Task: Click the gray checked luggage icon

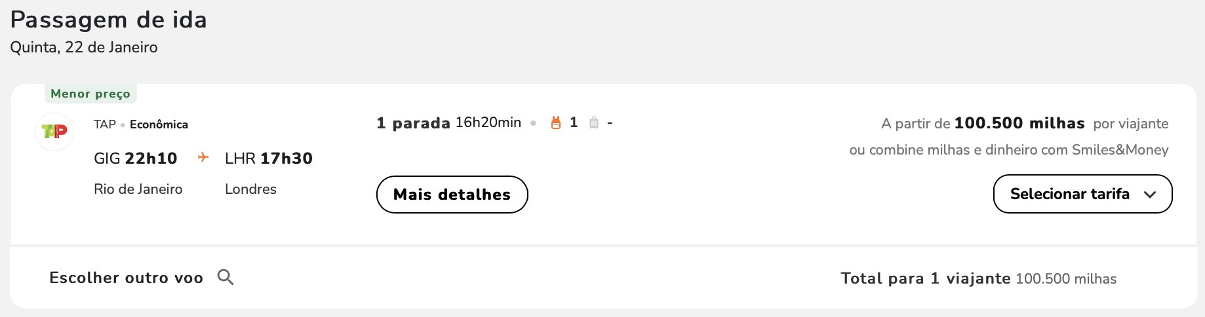Action: [x=594, y=122]
